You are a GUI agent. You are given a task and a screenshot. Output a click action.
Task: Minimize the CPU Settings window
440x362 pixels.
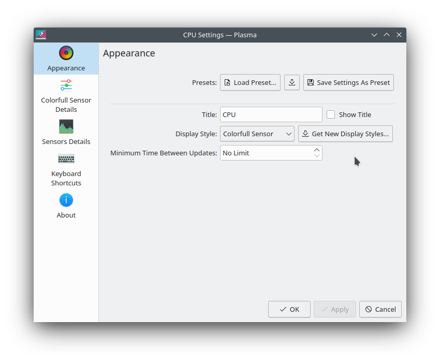[374, 35]
